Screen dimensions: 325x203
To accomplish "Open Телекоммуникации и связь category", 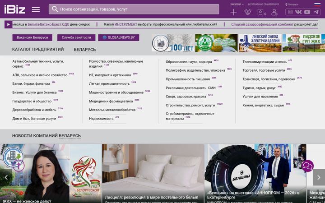I will pyautogui.click(x=265, y=62).
